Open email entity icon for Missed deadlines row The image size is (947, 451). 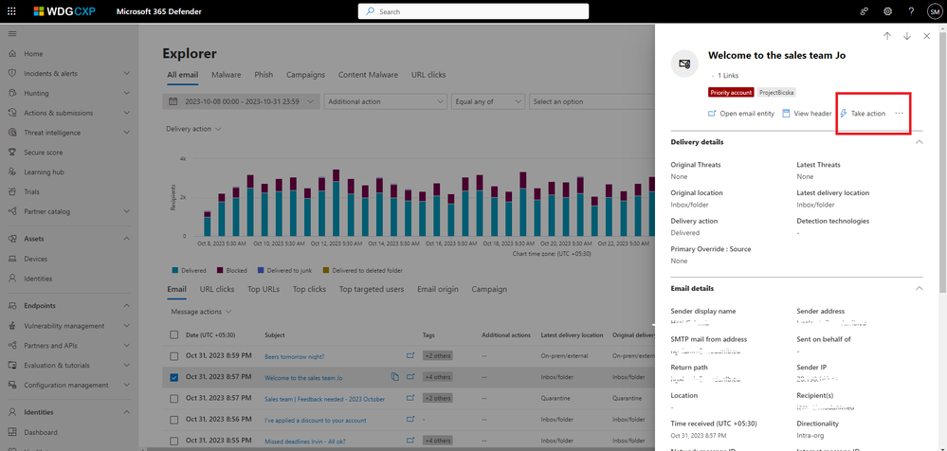tap(410, 441)
